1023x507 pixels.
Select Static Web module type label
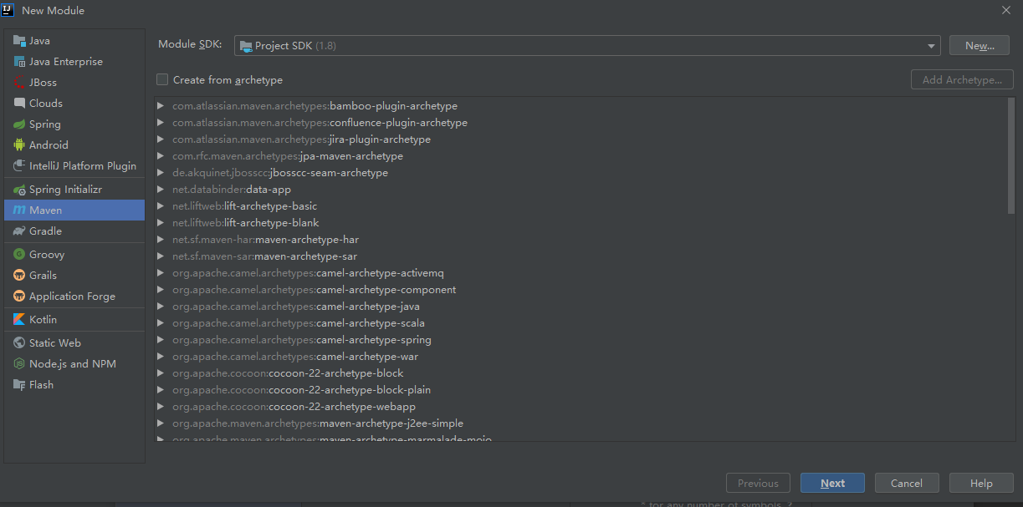pos(55,342)
